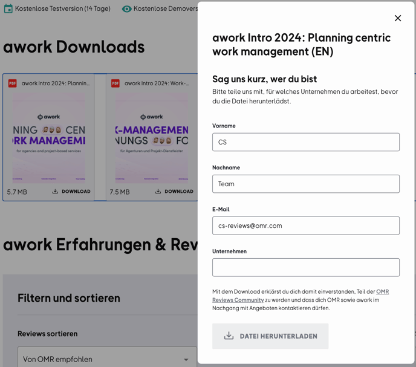Click PDF icon on Work-Management brochure card
The height and width of the screenshot is (367, 416).
click(115, 83)
